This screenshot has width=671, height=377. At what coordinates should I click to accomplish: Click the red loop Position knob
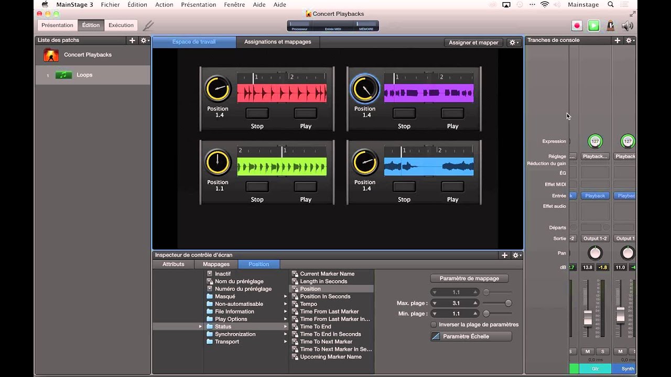coord(218,89)
